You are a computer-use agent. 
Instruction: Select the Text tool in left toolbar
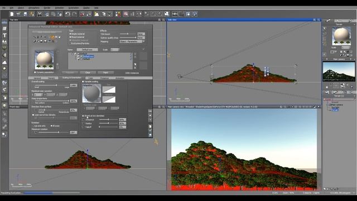4,35
